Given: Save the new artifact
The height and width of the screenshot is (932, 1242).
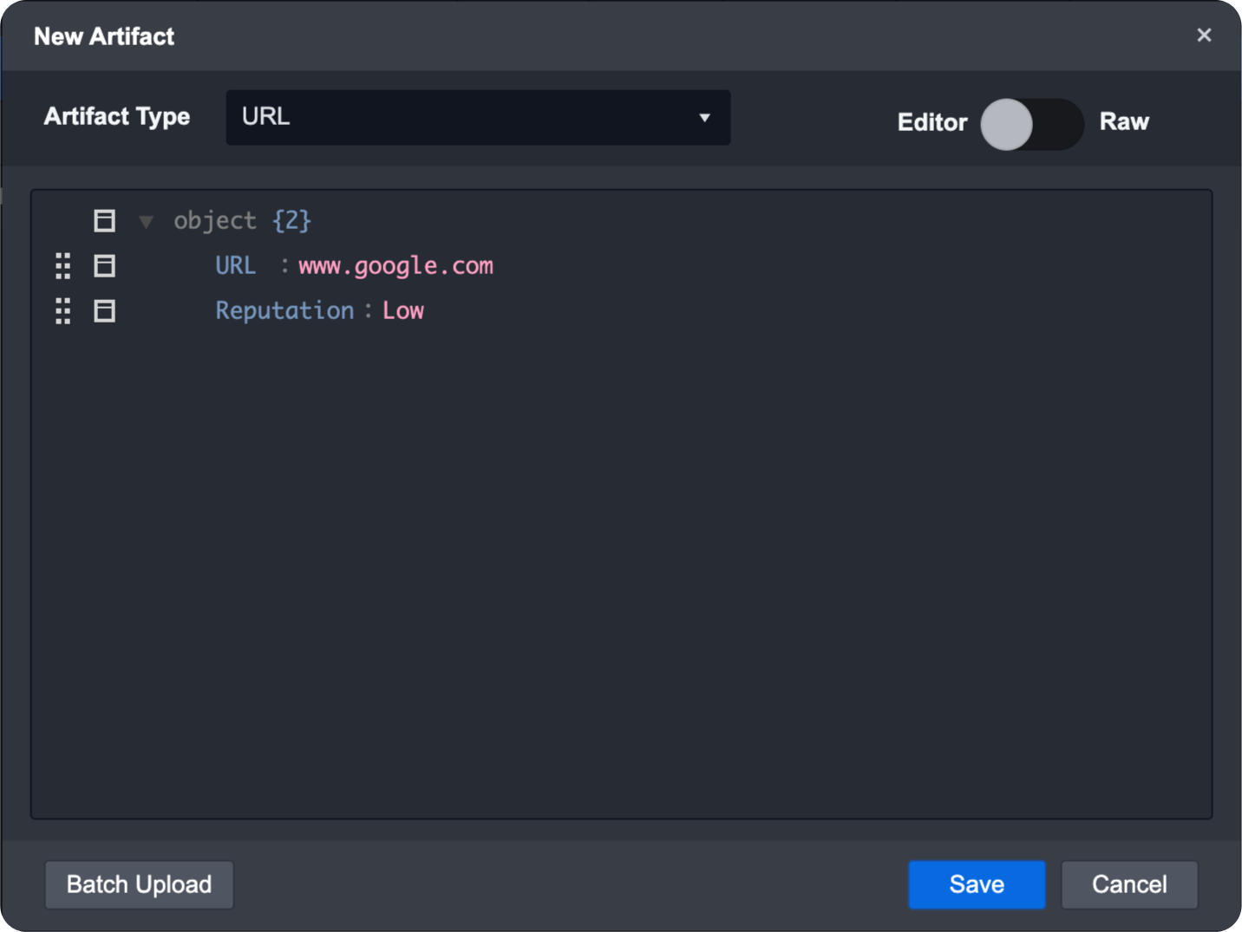Looking at the screenshot, I should pyautogui.click(x=977, y=884).
